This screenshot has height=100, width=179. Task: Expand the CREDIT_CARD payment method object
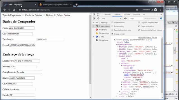tap(118, 51)
